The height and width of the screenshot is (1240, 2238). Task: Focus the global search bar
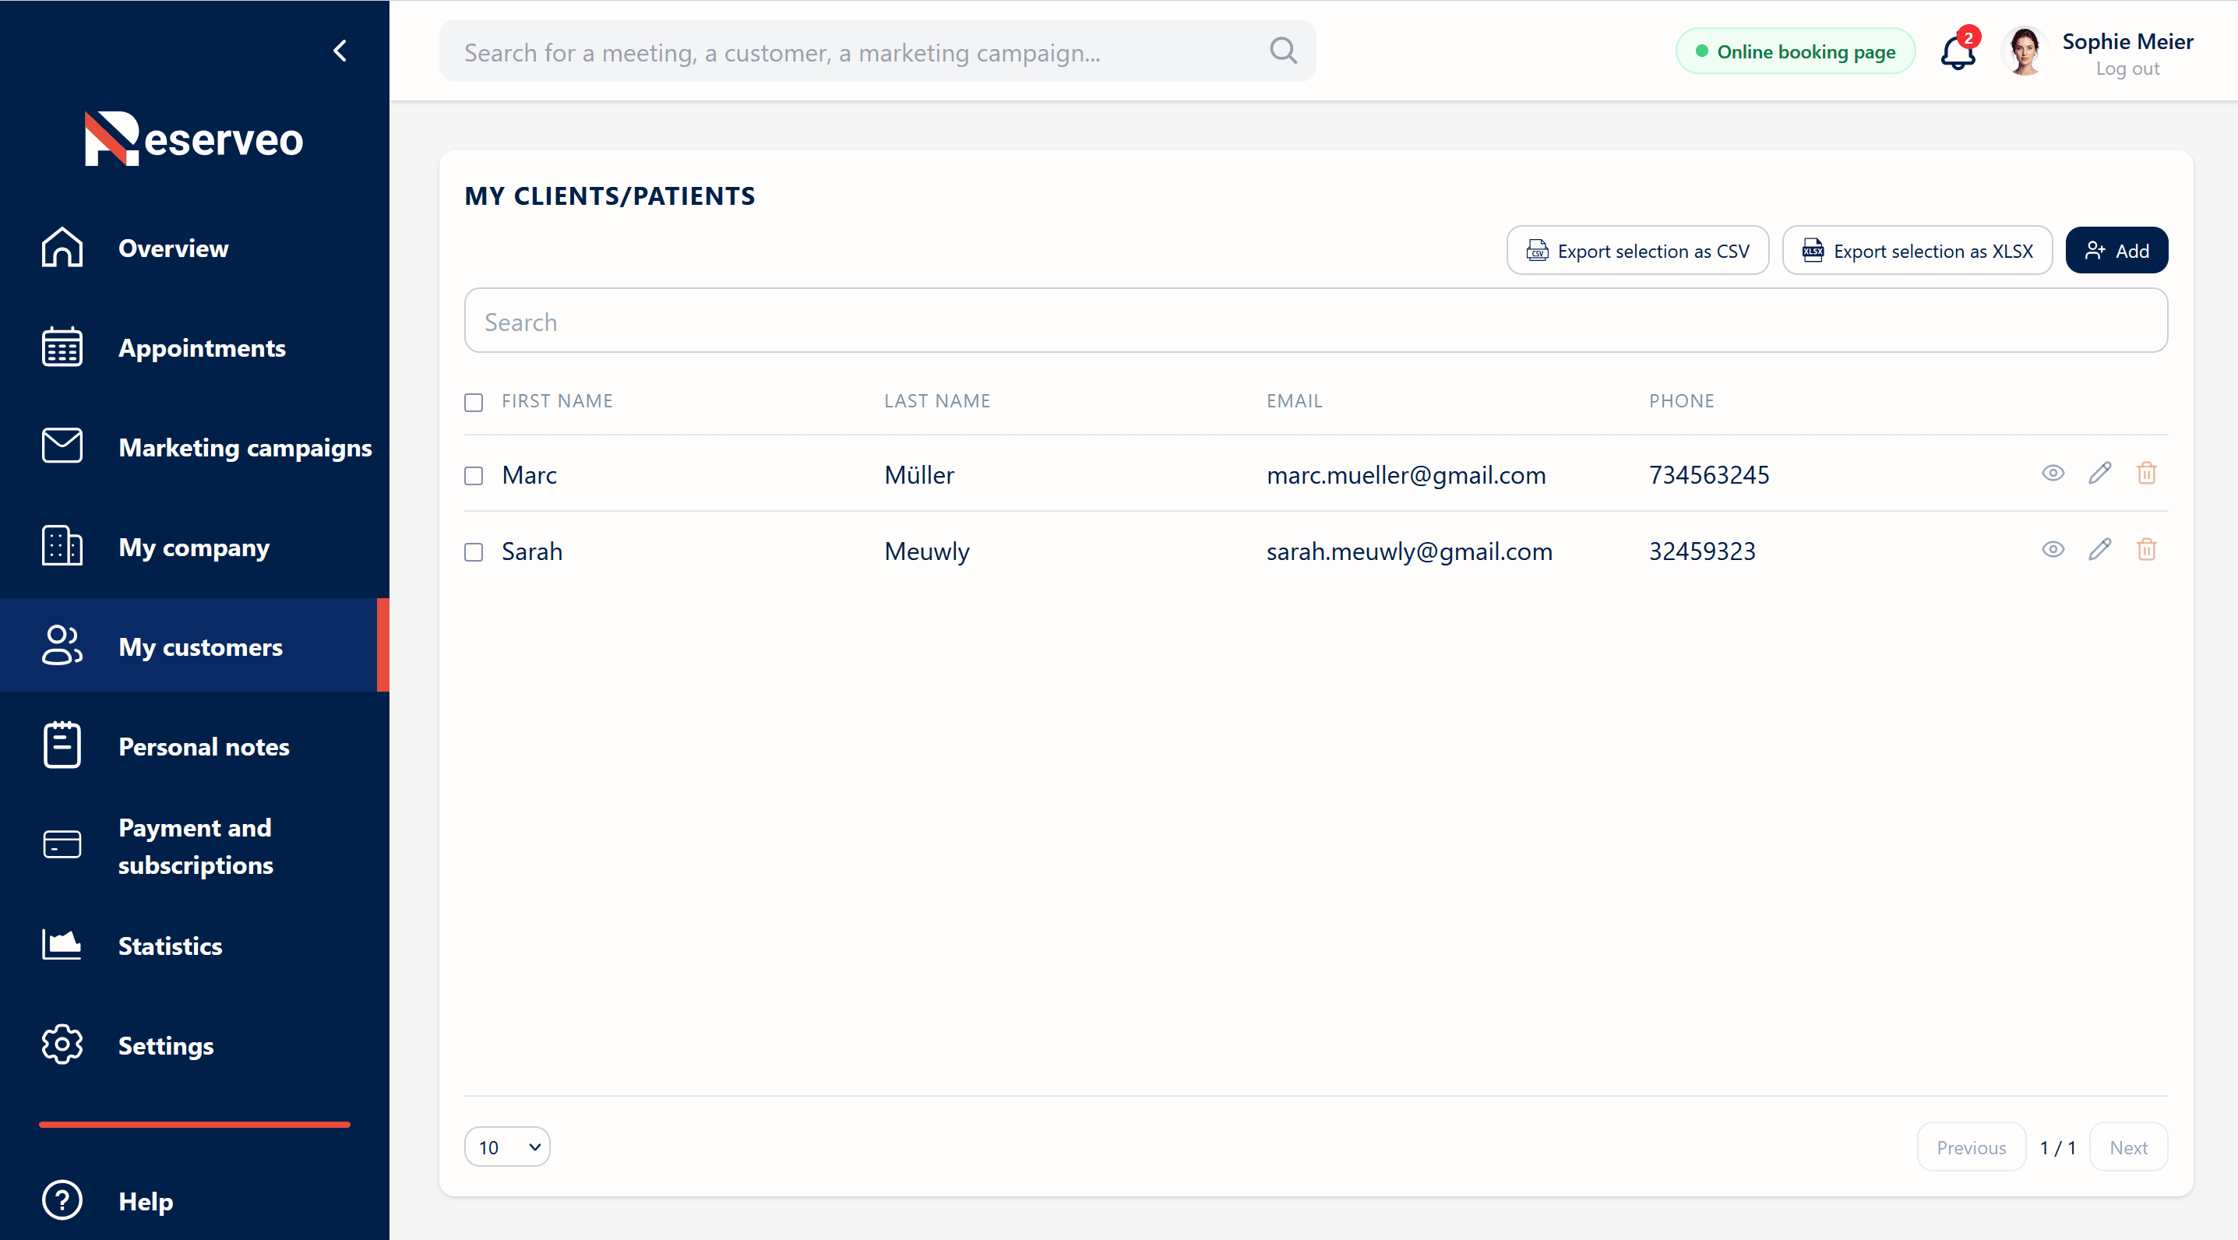[877, 51]
